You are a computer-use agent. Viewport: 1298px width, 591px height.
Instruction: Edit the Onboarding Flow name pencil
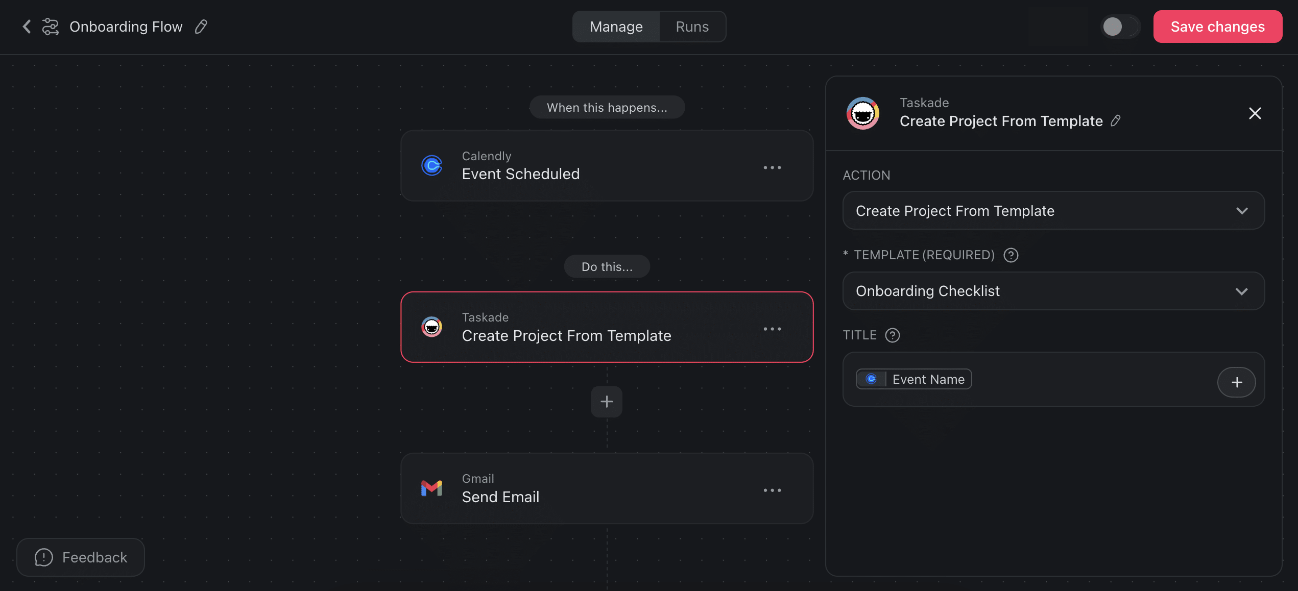coord(201,27)
